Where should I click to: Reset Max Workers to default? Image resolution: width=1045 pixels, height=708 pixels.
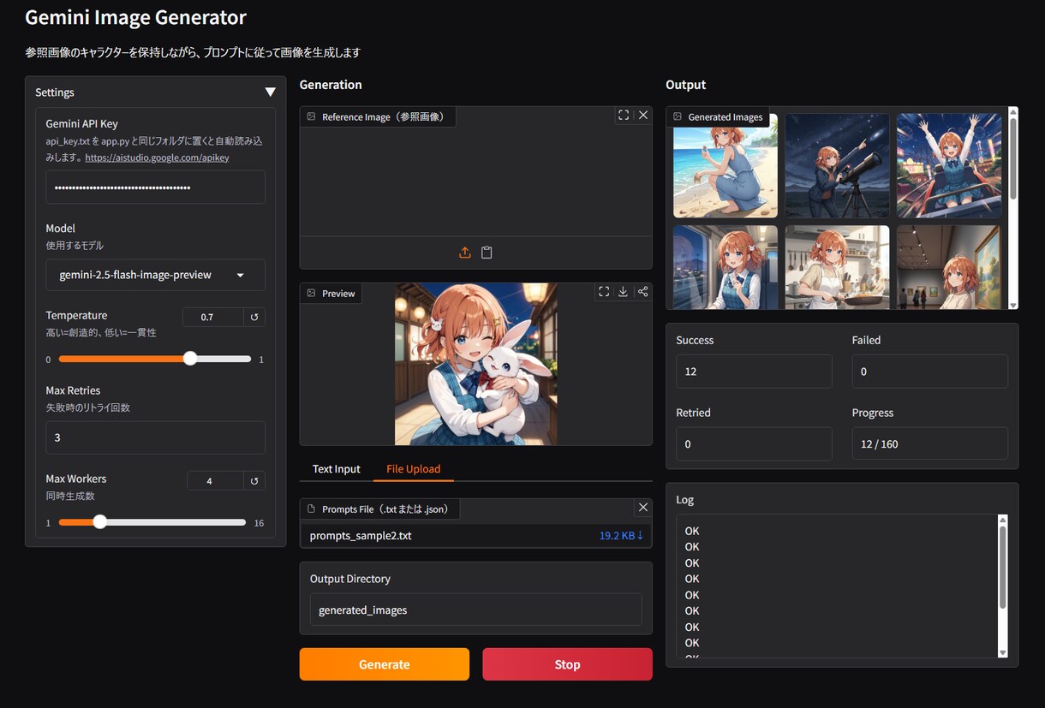click(254, 481)
